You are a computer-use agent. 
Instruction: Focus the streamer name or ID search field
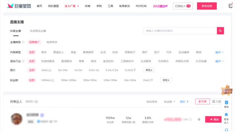tap(180, 31)
